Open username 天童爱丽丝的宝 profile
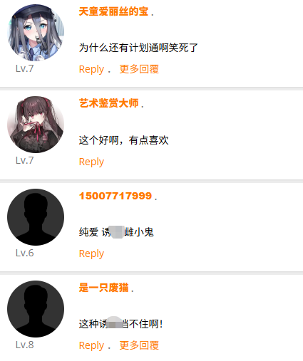This screenshot has width=303, height=361. click(113, 11)
